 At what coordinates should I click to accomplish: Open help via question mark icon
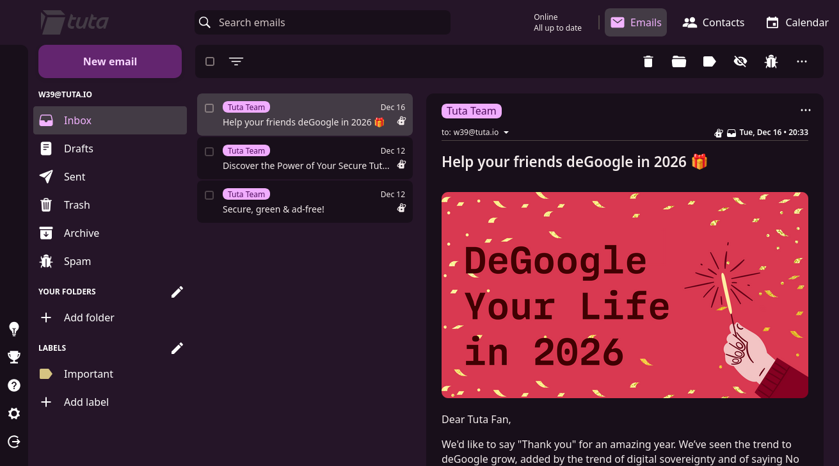pyautogui.click(x=14, y=385)
